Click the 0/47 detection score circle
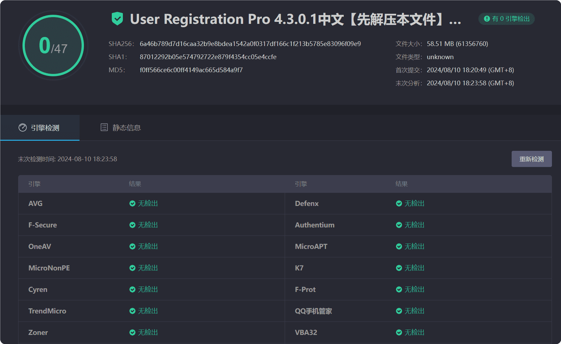Screen dimensions: 561x344 (53, 45)
